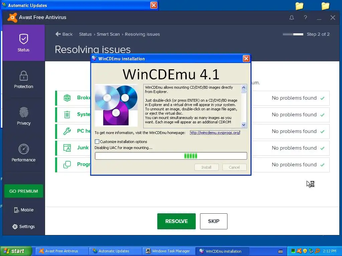This screenshot has width=342, height=256.
Task: Click the updates tray icon beside shield
Action: pyautogui.click(x=311, y=251)
